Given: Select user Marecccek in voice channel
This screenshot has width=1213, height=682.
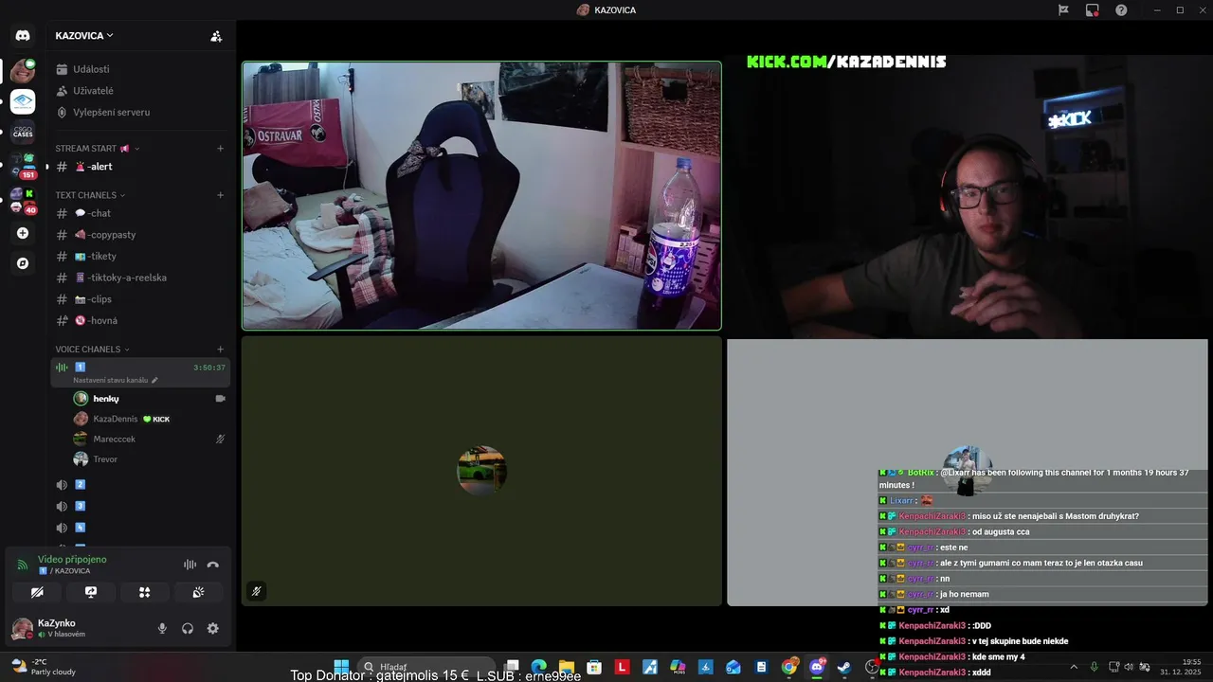Looking at the screenshot, I should pyautogui.click(x=150, y=440).
